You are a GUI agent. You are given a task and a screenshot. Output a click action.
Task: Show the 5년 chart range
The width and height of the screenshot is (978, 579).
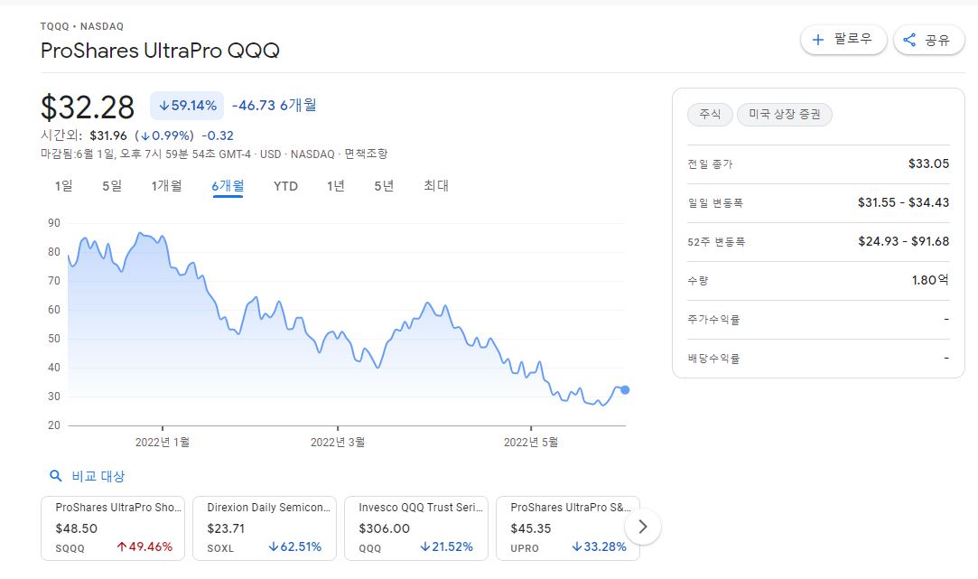384,186
